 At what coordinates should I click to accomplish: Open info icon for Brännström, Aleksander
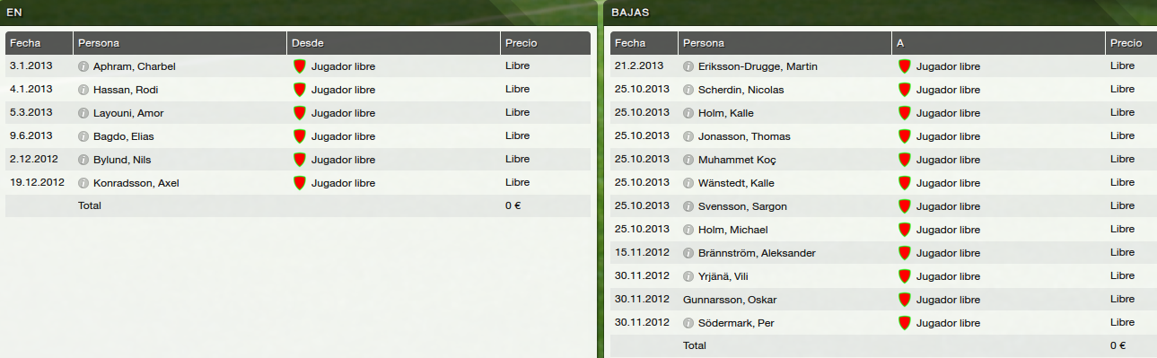[688, 253]
